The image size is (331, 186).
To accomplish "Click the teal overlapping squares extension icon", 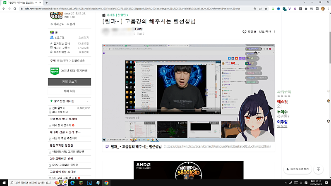I will 284,9.
